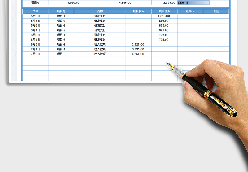Screen dimensions: 248x172
Task: Select the empty 备注 cell for 5月5日
Action: pyautogui.click(x=216, y=21)
